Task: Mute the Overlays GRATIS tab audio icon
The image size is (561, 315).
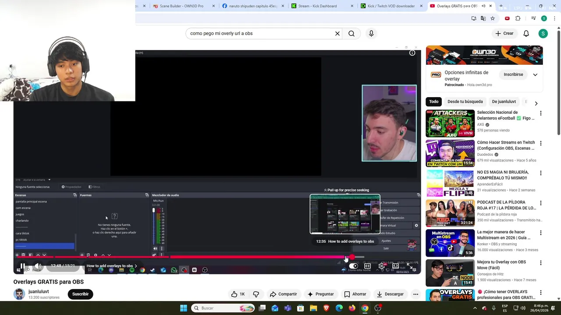Action: 483,6
